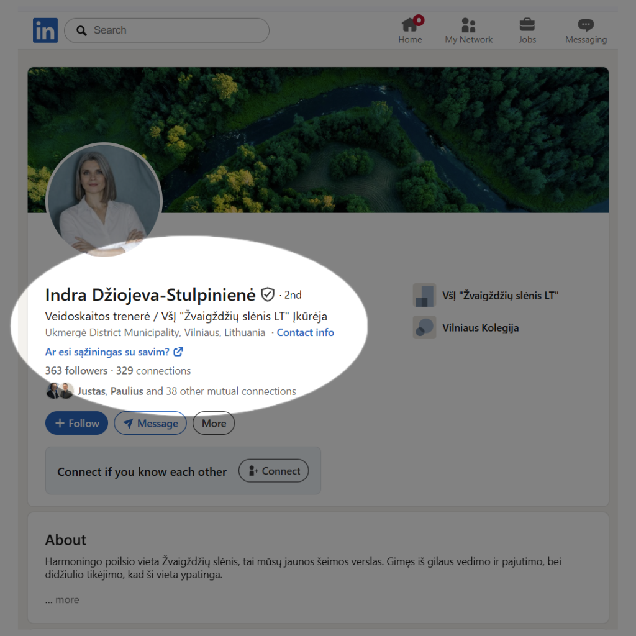
Task: Click the Vilniaus Kolegija school logo
Action: (425, 327)
